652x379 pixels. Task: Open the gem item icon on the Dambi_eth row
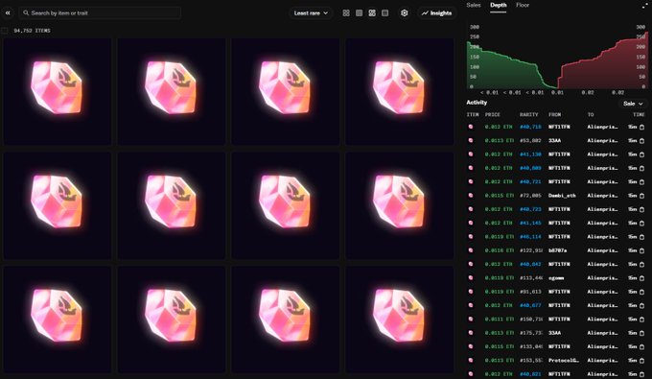point(471,195)
